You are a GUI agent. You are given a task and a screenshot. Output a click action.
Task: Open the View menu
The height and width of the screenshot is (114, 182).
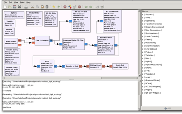(x=16, y=2)
